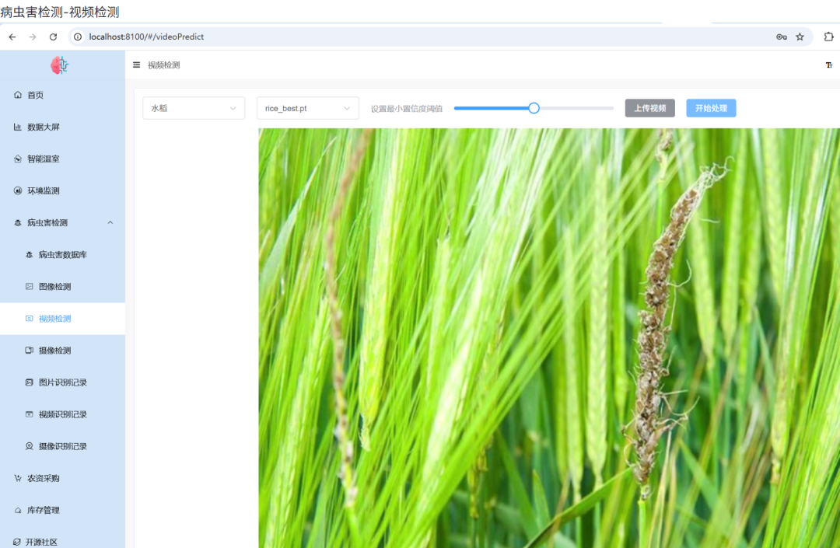Screen dimensions: 840x548
Task: Click the 开始处理 button
Action: point(711,108)
